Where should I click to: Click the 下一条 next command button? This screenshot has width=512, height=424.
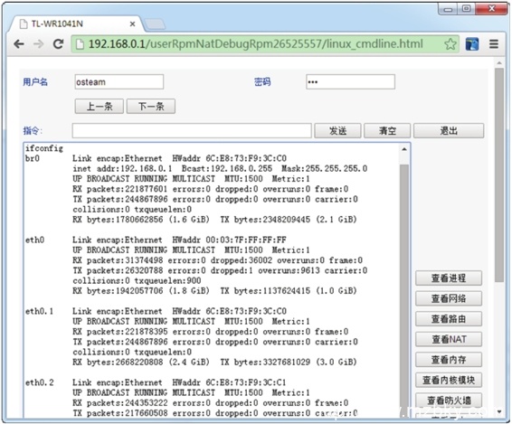pos(151,107)
